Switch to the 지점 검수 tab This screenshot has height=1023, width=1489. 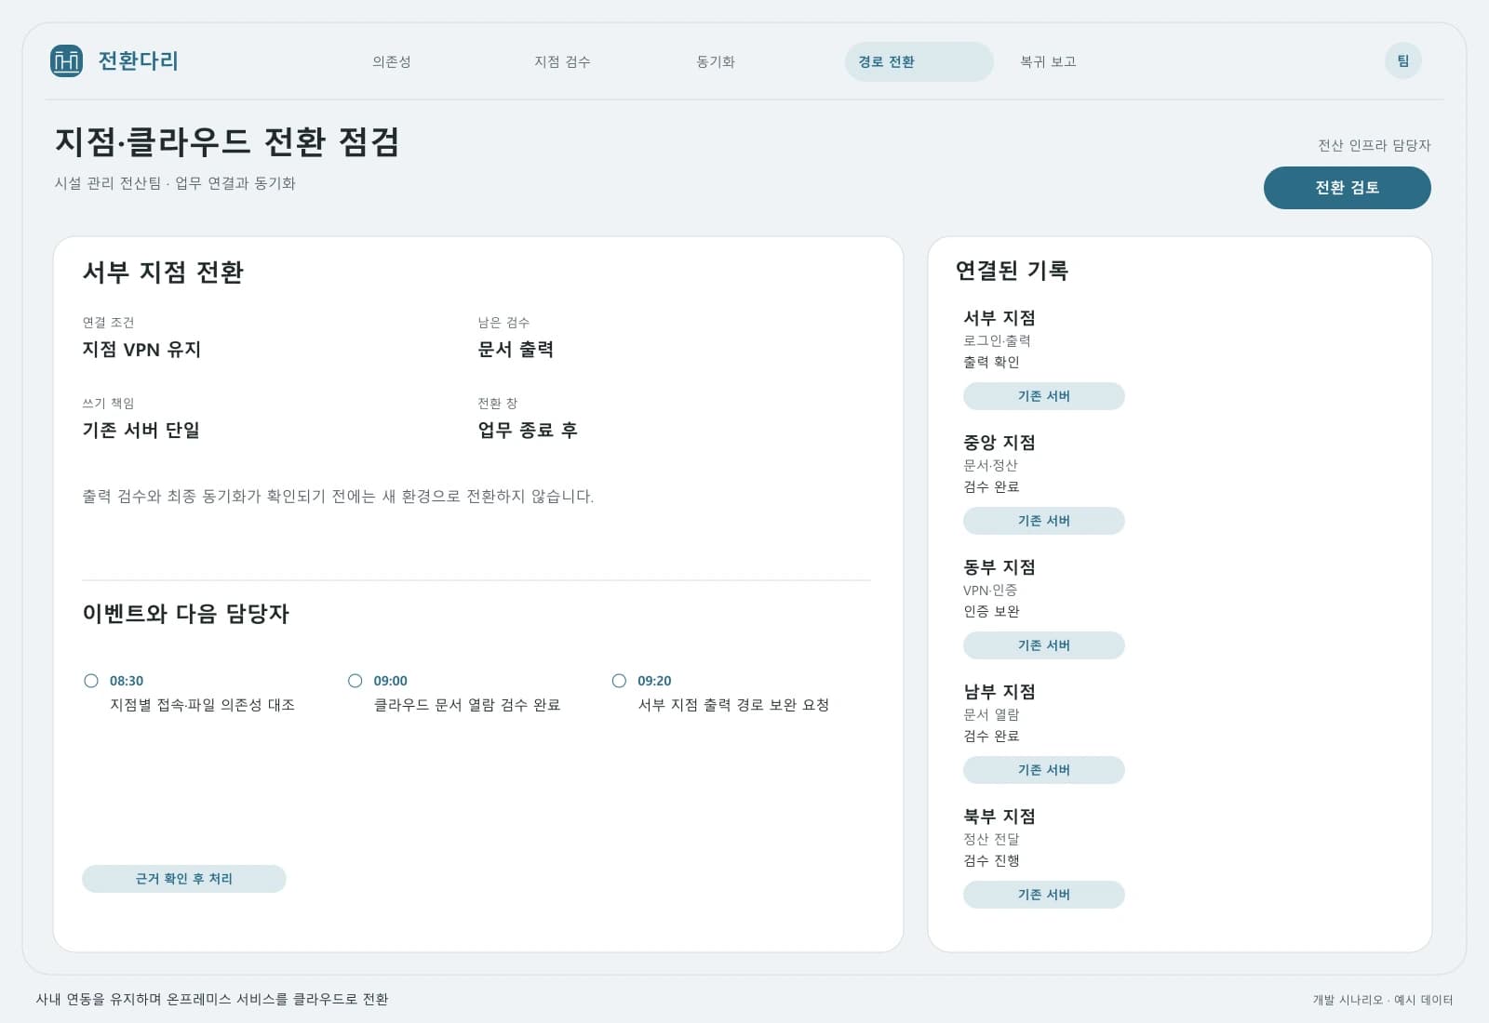pyautogui.click(x=562, y=61)
